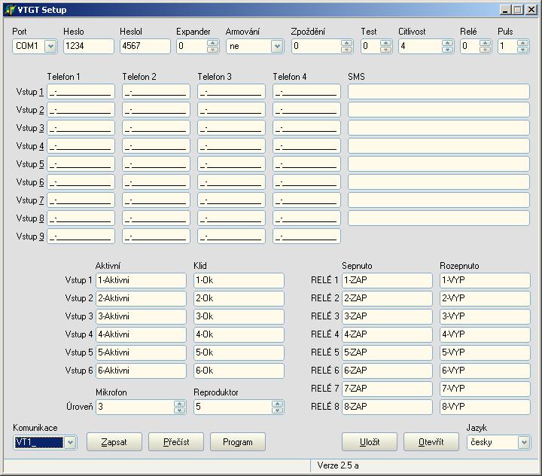Click the Otevřít button
Image resolution: width=542 pixels, height=476 pixels.
pos(431,442)
